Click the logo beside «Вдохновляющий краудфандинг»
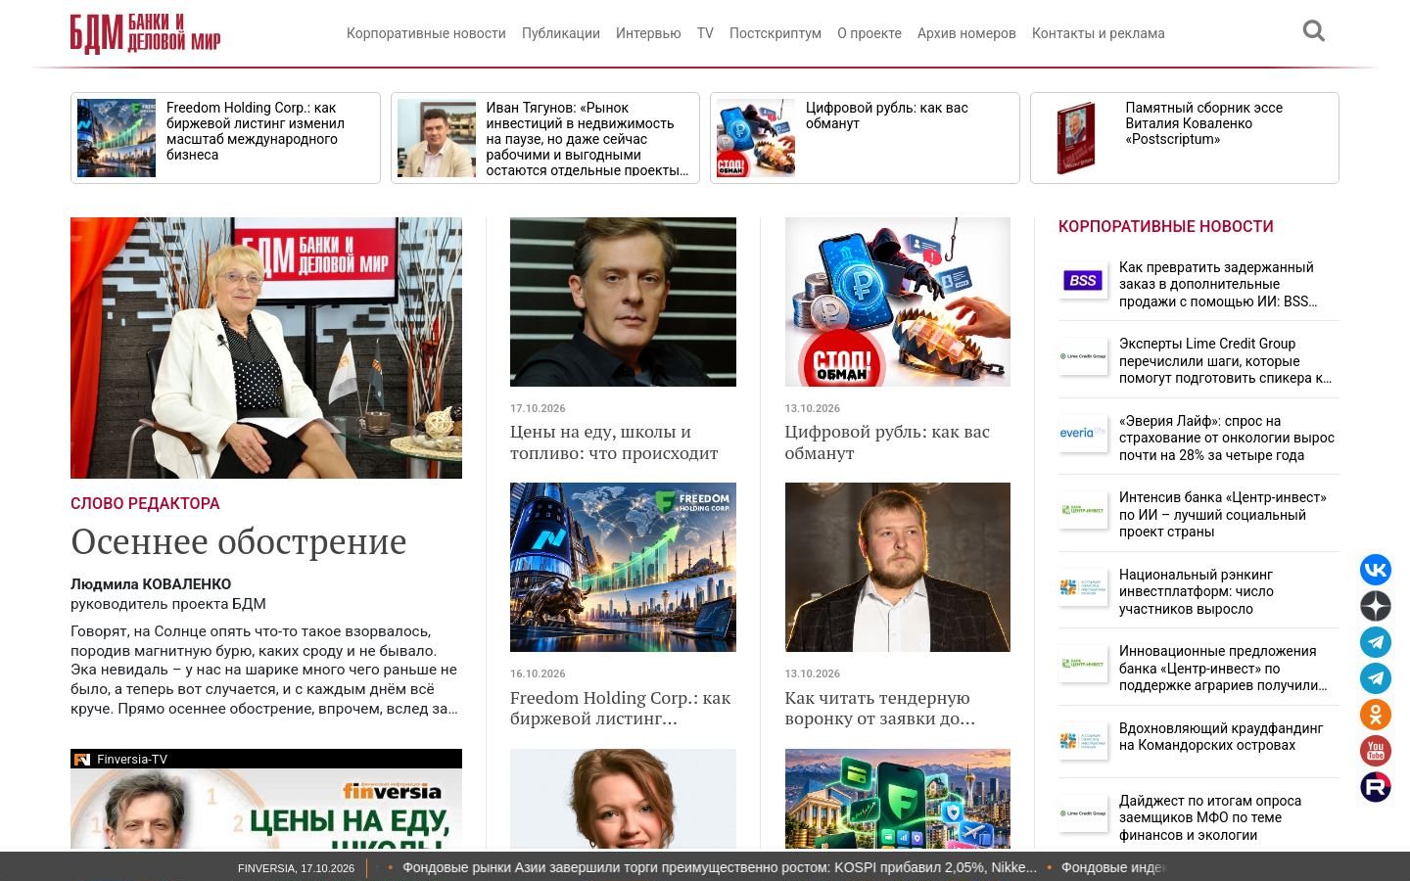 pos(1083,741)
